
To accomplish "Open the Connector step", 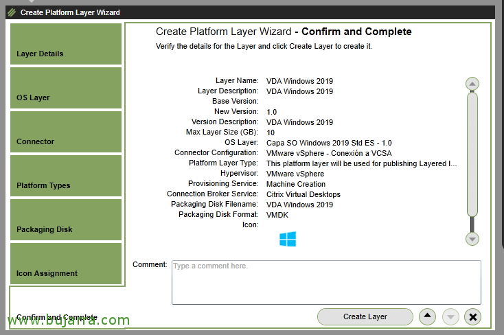I will [66, 132].
